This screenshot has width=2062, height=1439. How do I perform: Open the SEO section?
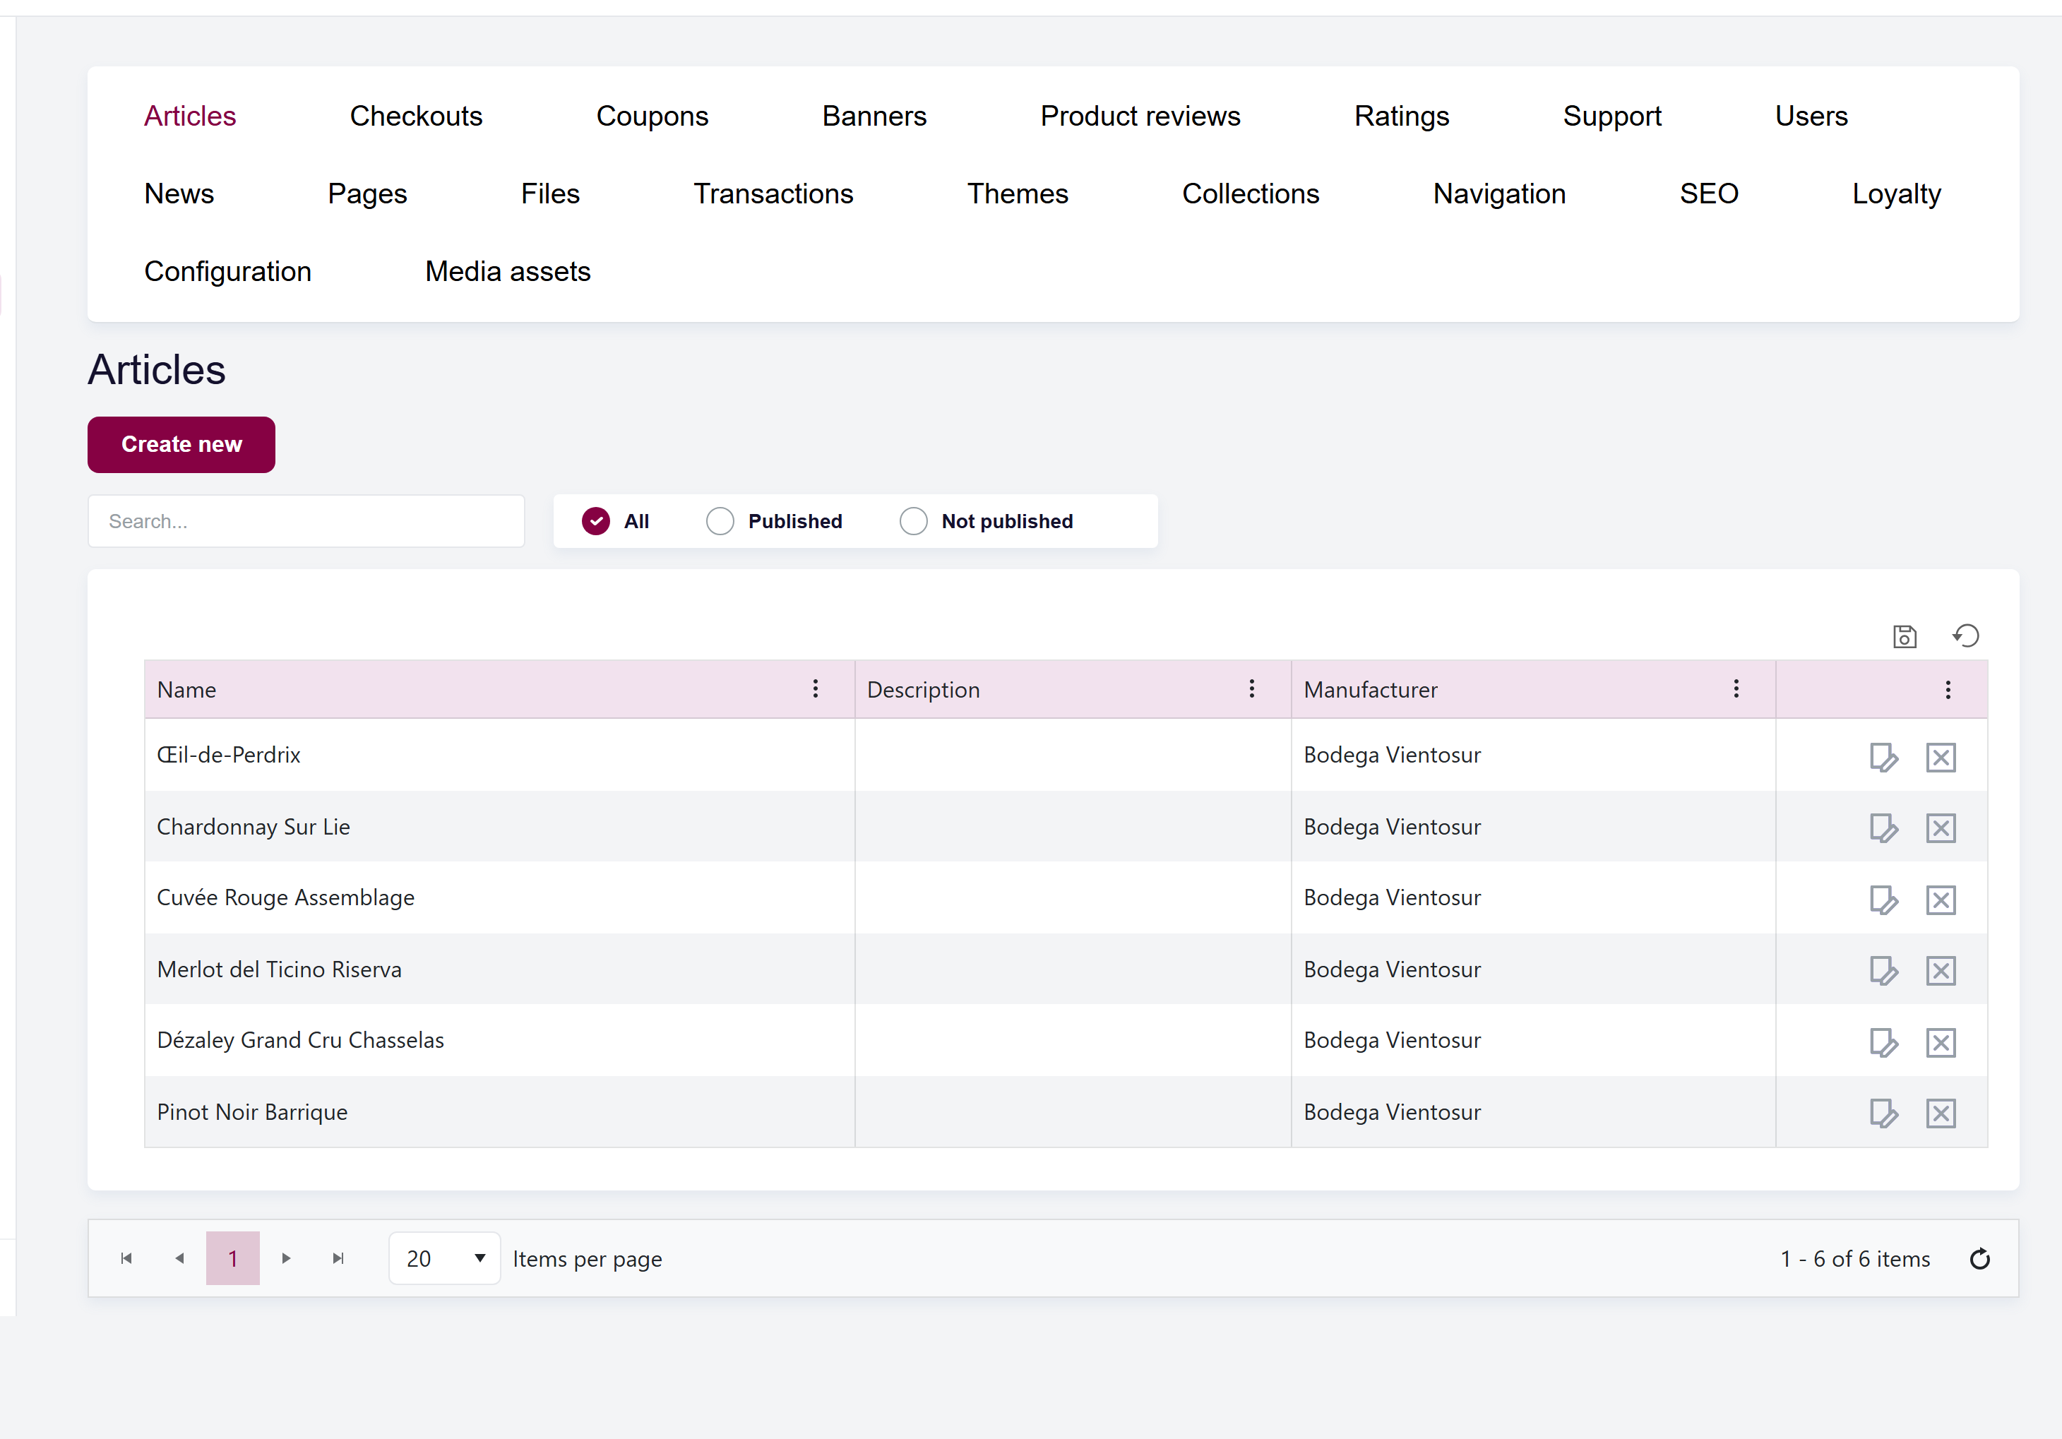pyautogui.click(x=1709, y=194)
